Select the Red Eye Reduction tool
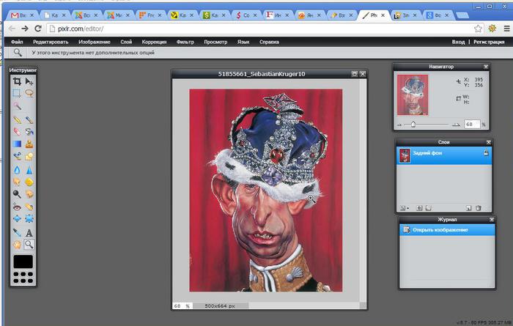Screen dimensions: 513x326 [17, 207]
